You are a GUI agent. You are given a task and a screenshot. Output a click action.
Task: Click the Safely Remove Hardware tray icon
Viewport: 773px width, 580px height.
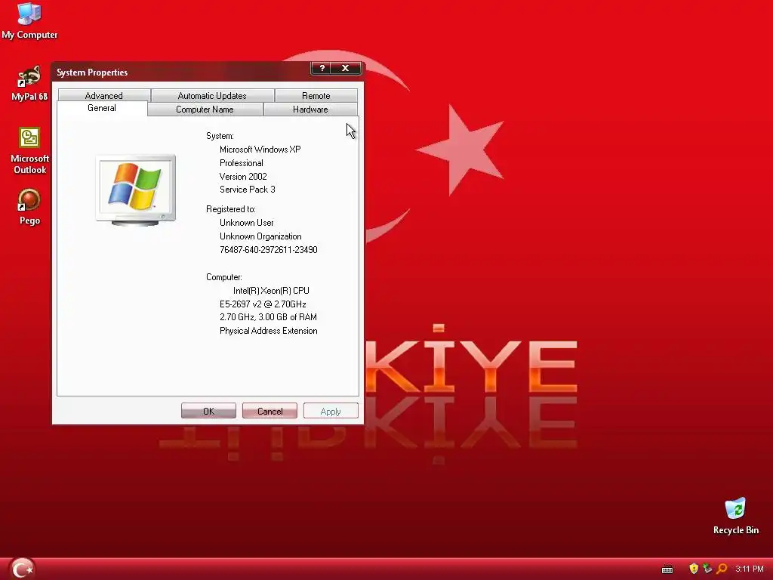707,569
